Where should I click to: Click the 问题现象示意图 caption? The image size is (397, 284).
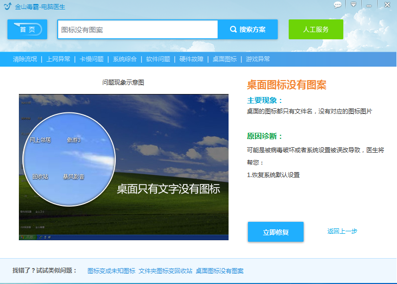point(123,83)
